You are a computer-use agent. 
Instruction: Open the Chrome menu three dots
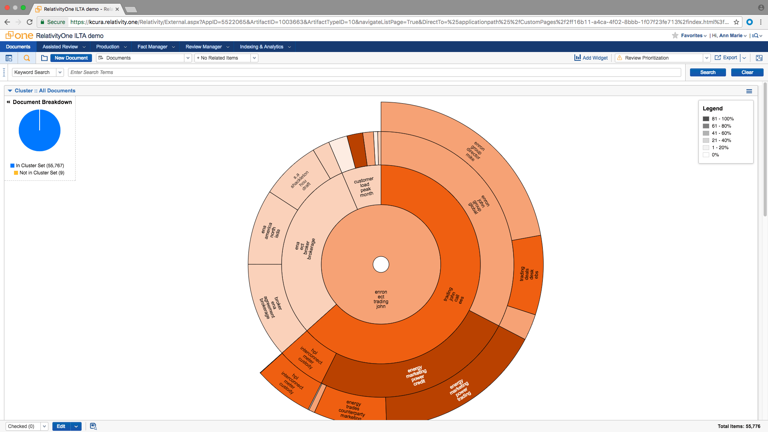761,22
